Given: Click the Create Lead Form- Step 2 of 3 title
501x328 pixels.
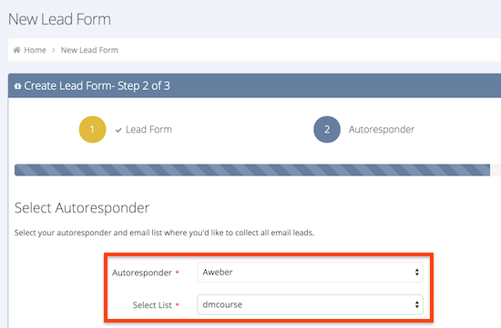Looking at the screenshot, I should (x=97, y=85).
